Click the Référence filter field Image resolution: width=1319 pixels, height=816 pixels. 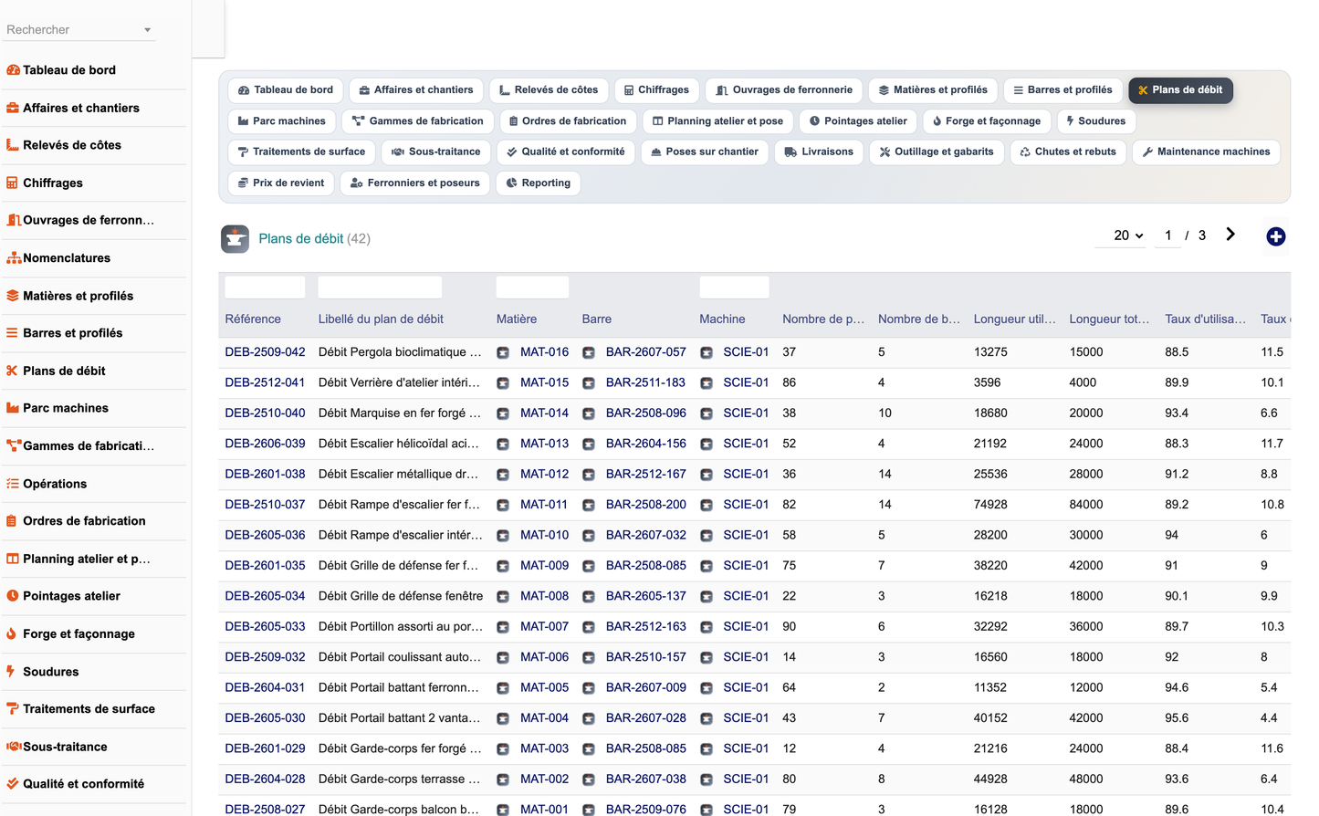[x=265, y=288]
